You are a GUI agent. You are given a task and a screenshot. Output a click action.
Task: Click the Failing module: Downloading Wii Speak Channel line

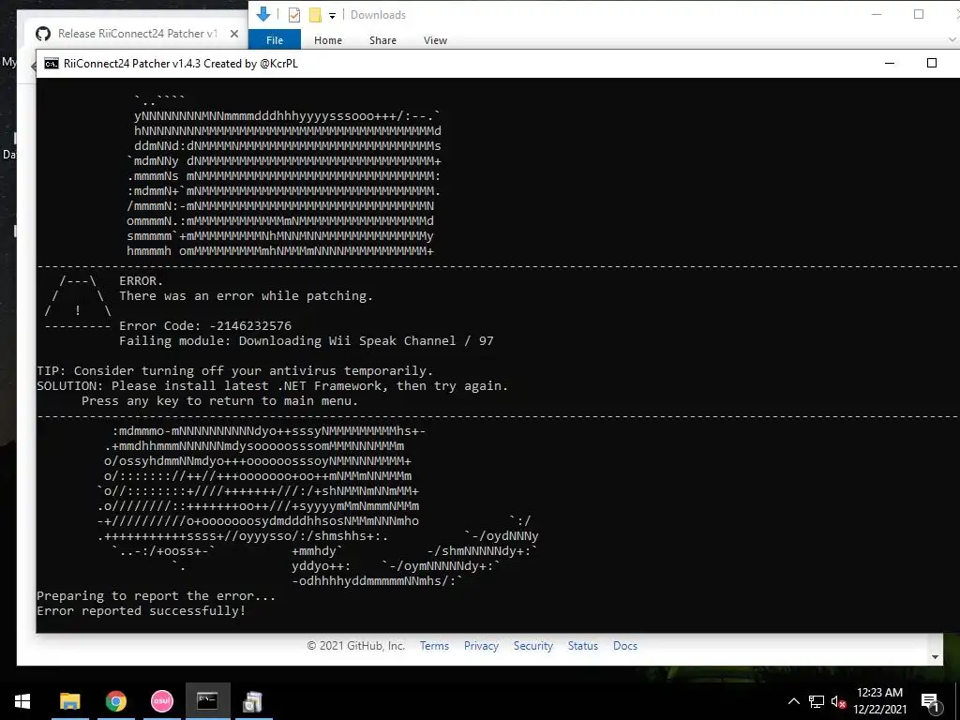(307, 340)
